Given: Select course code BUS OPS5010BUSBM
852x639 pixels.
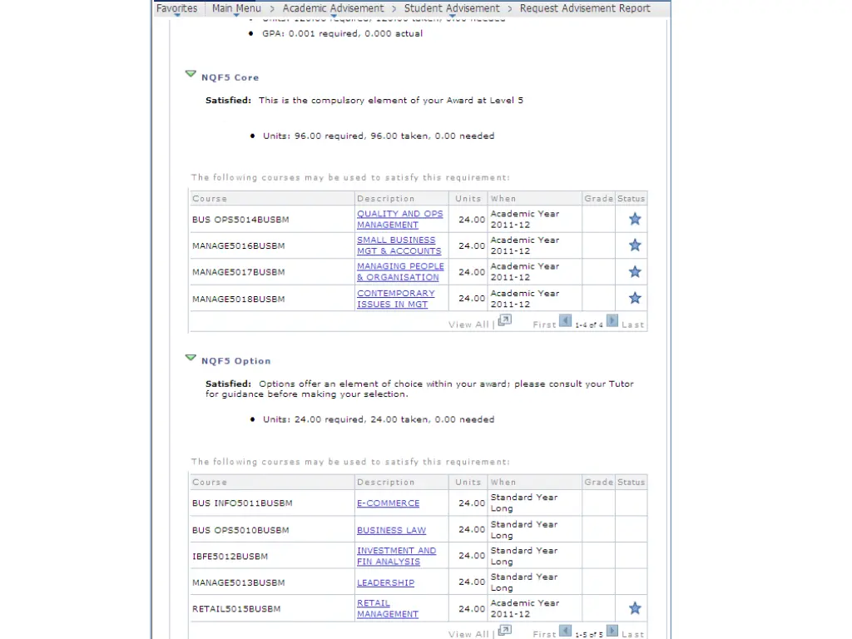Looking at the screenshot, I should [x=240, y=530].
